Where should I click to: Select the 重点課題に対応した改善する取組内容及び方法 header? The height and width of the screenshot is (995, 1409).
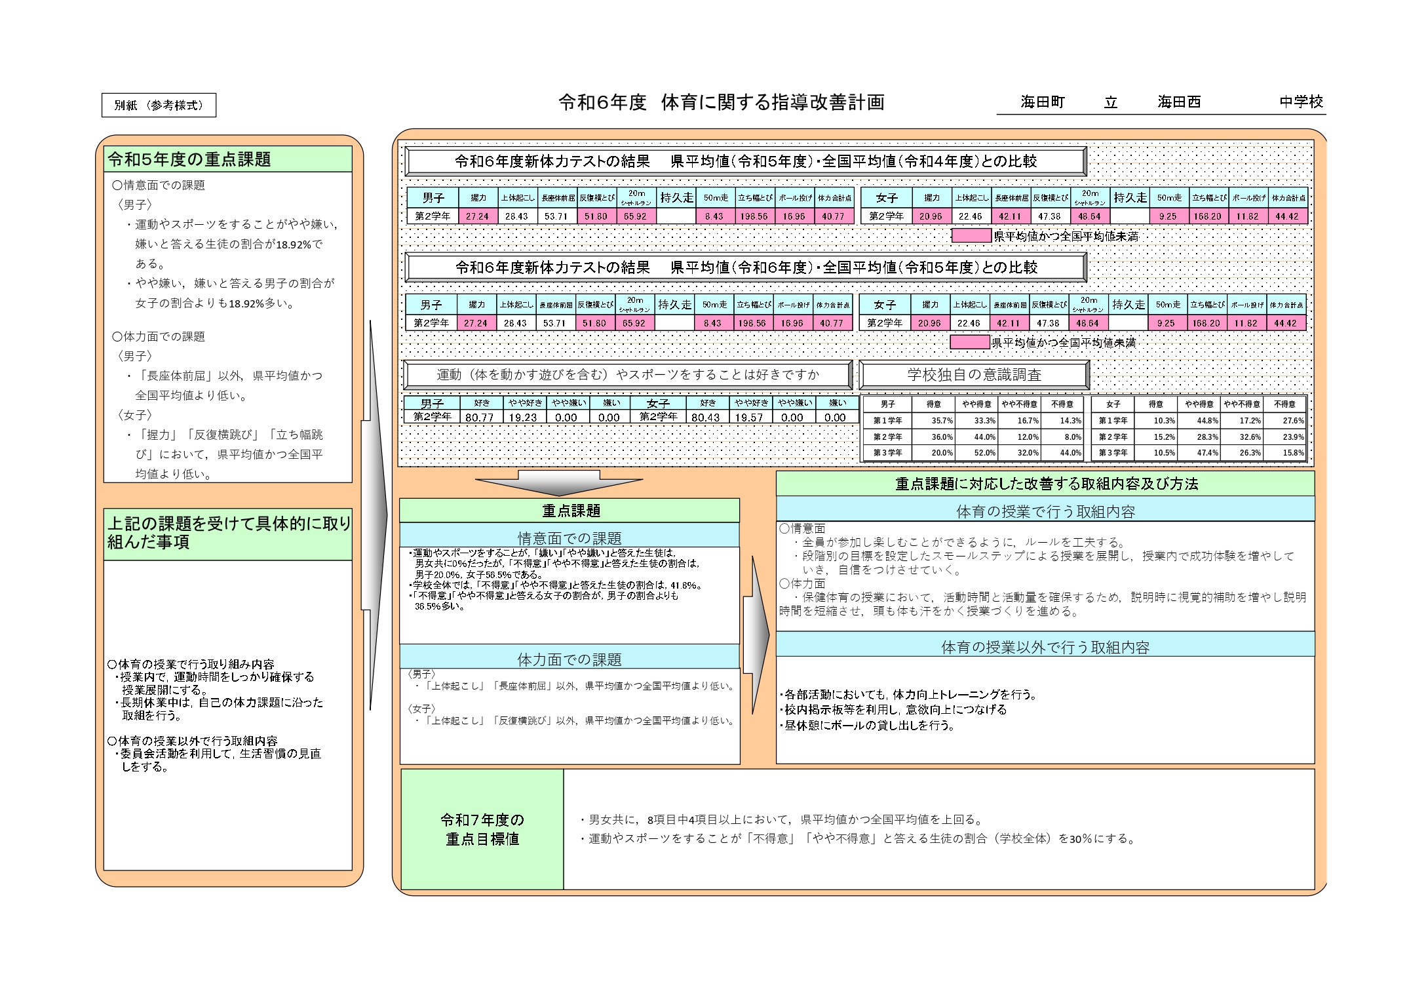tap(1045, 484)
